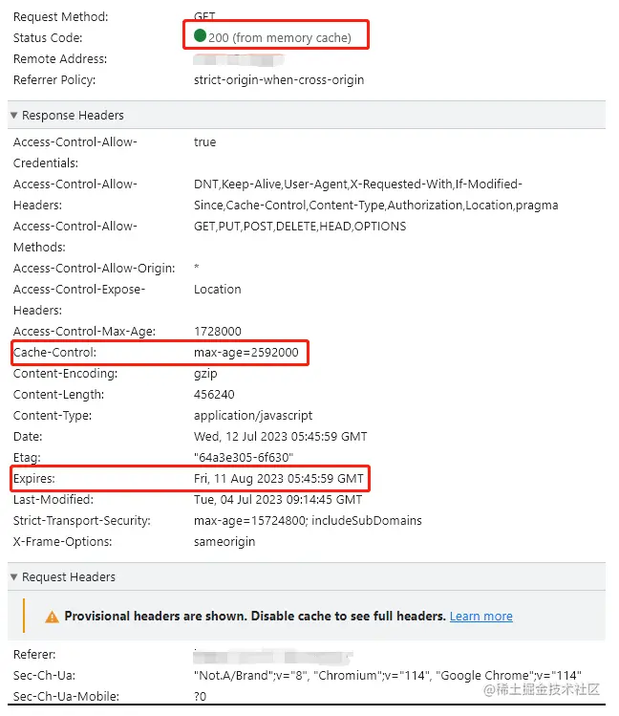This screenshot has width=619, height=716.
Task: Select the 200 (from memory cache) status text
Action: click(x=280, y=38)
